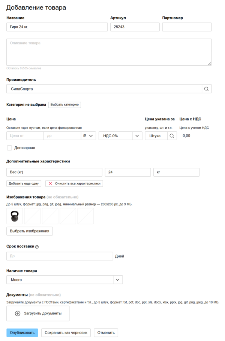Viewport: 225px width, 341px height.
Task: Click the search magnifier beside the Производитель field
Action: pyautogui.click(x=207, y=89)
